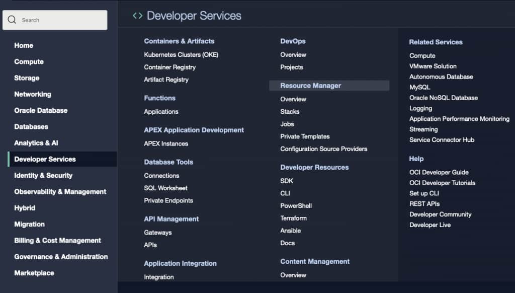Open Applications under Functions

(x=161, y=111)
